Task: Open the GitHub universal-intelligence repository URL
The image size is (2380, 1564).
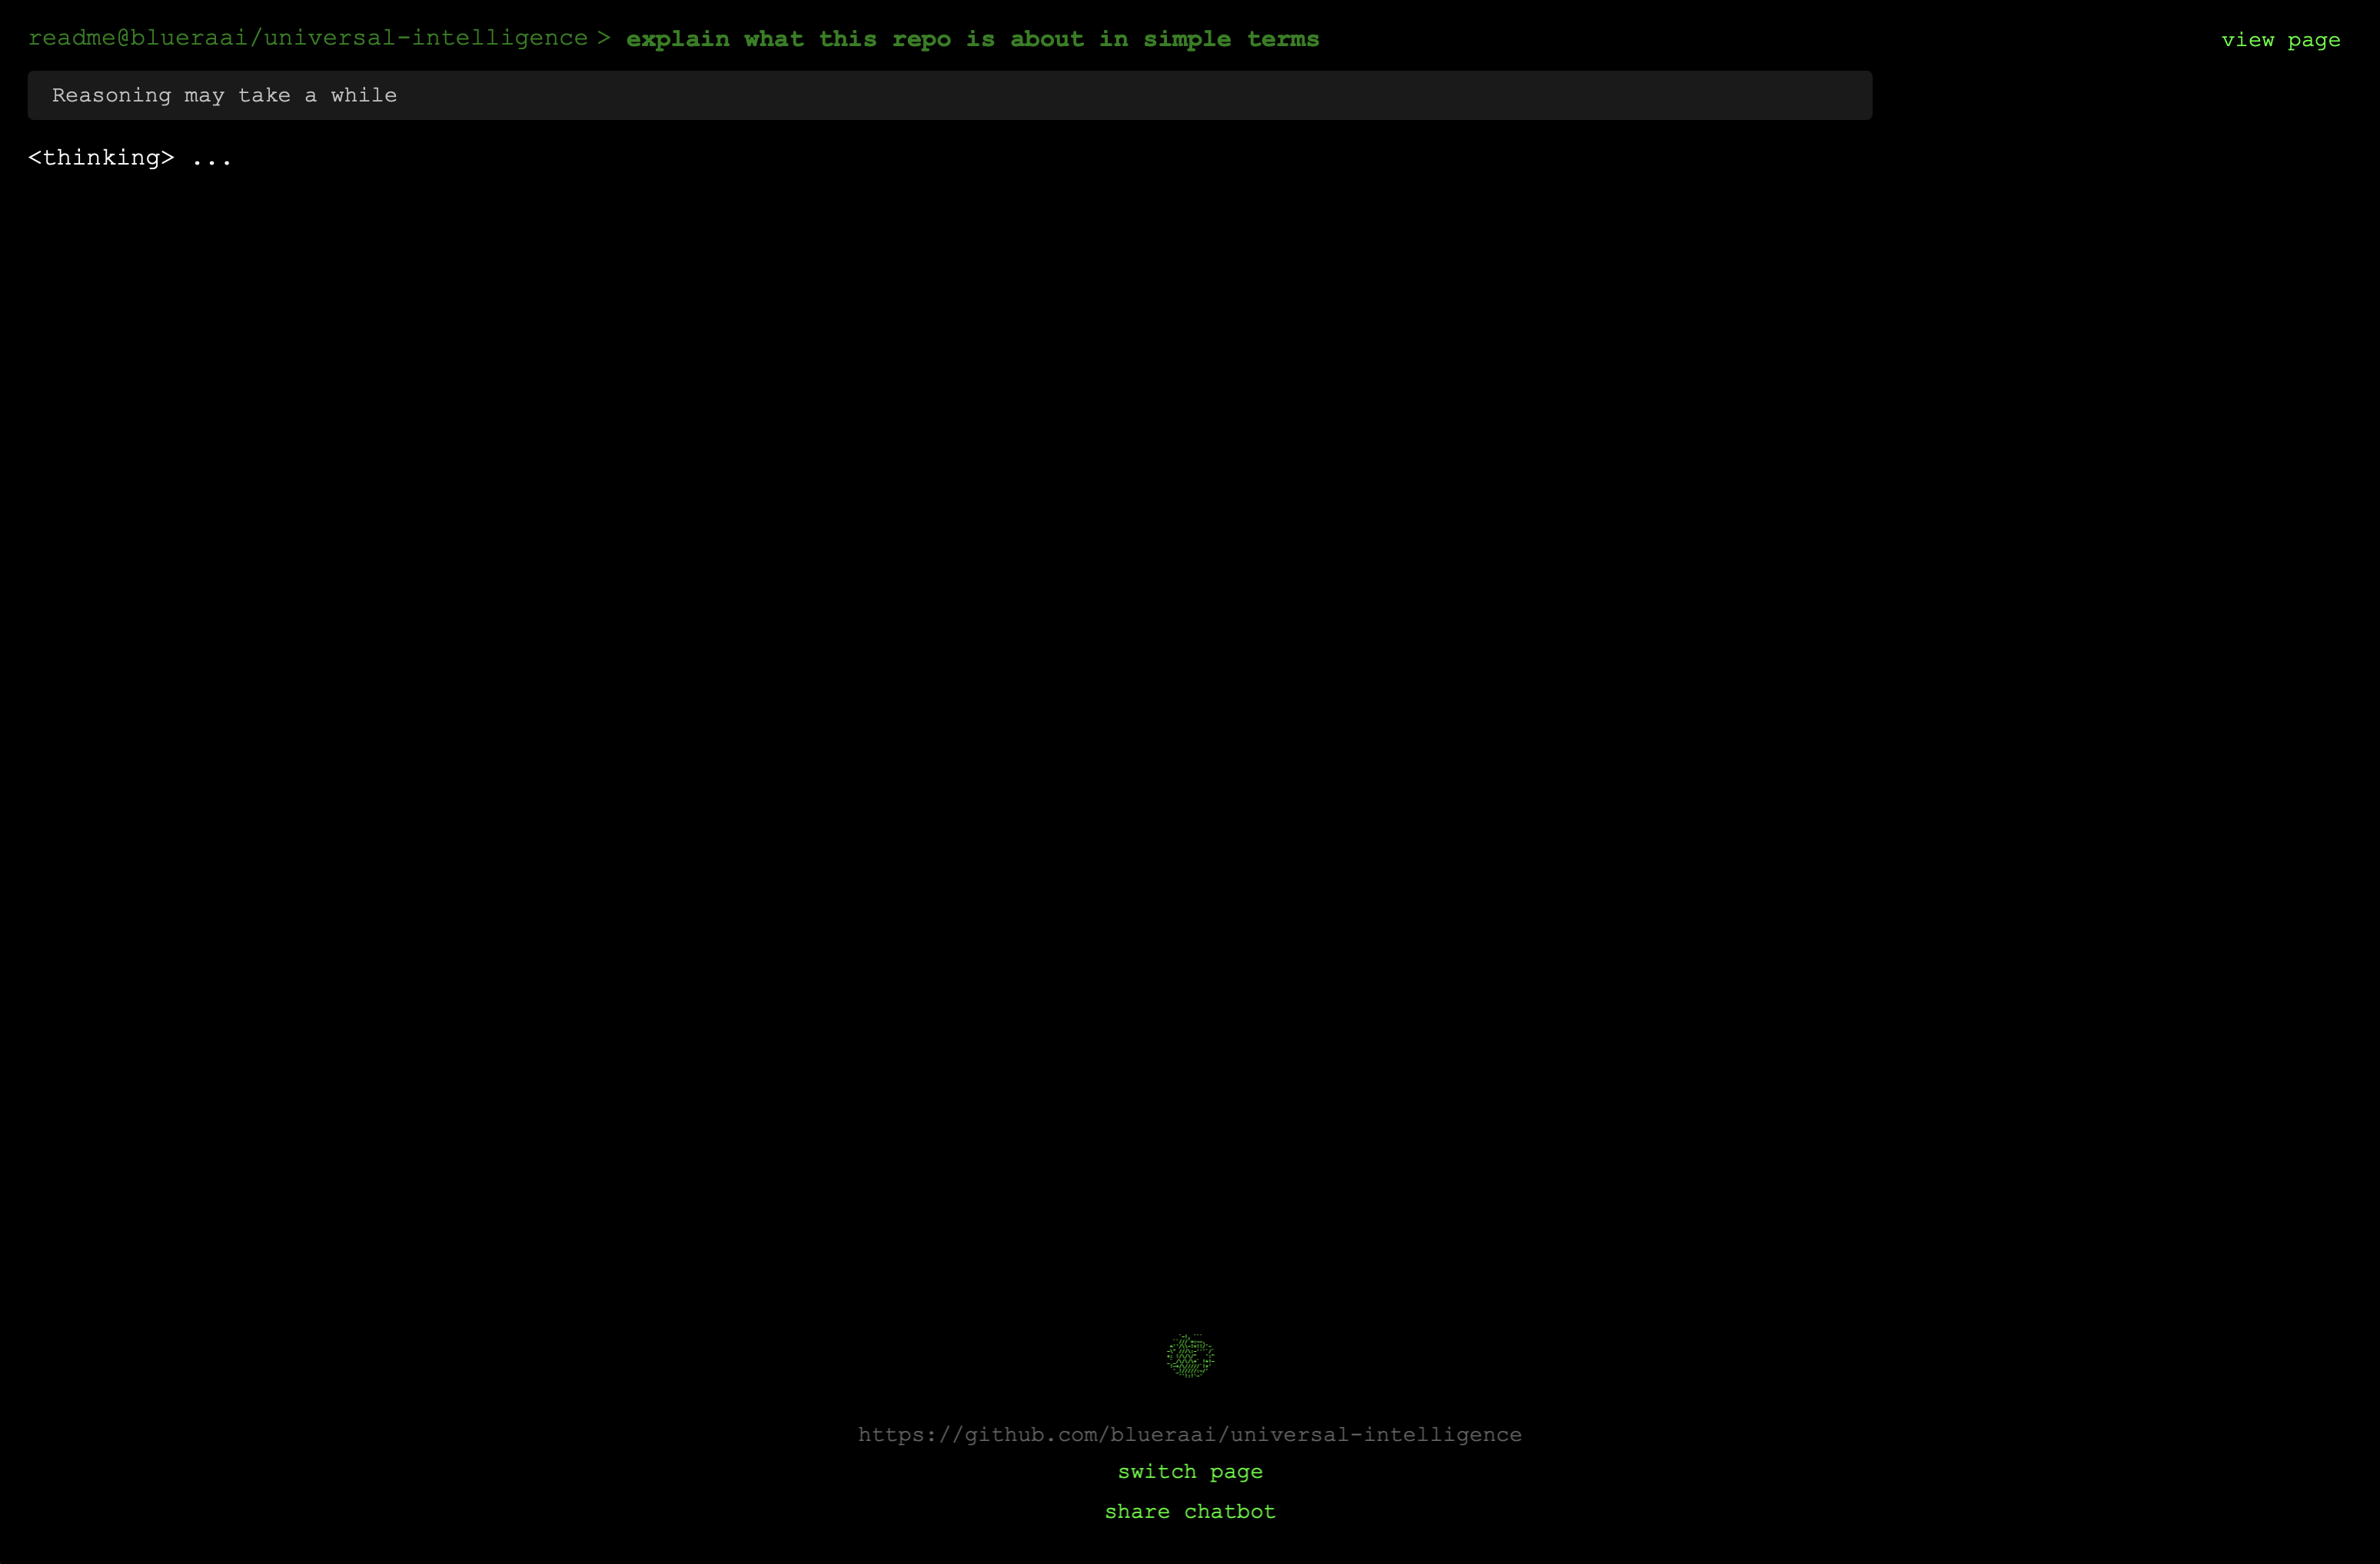Action: point(1190,1434)
